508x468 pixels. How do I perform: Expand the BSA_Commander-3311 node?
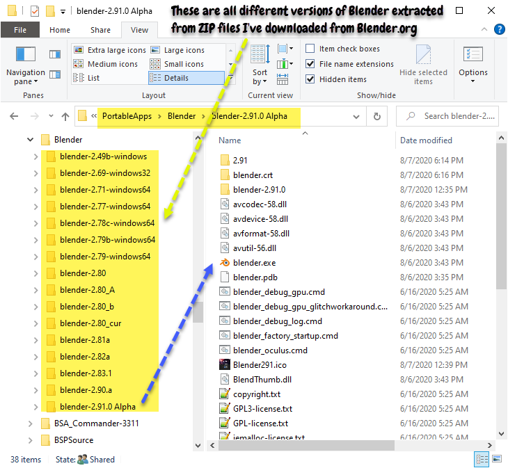(x=30, y=424)
